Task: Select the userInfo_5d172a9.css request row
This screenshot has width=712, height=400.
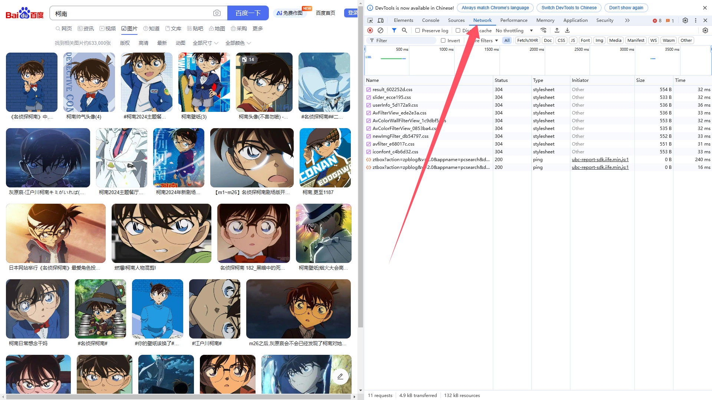Action: point(538,105)
